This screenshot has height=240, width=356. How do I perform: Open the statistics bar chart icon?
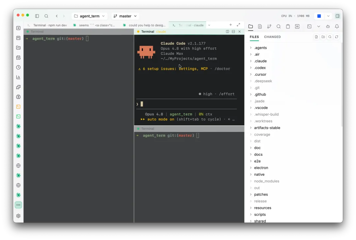point(18,77)
